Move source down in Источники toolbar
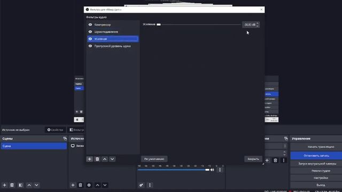This screenshot has width=342, height=192. point(105,185)
